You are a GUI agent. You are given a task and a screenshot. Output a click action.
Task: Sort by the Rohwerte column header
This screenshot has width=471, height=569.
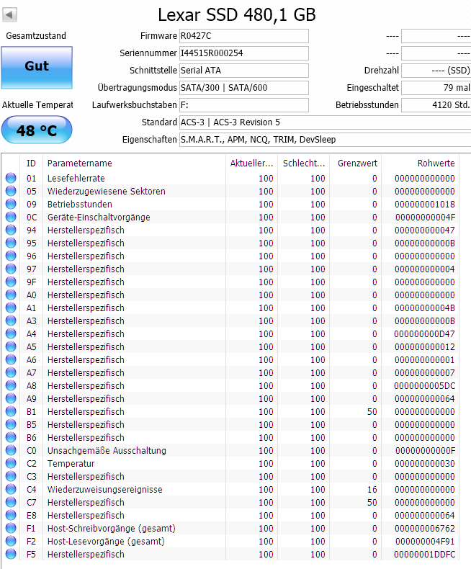click(x=420, y=163)
